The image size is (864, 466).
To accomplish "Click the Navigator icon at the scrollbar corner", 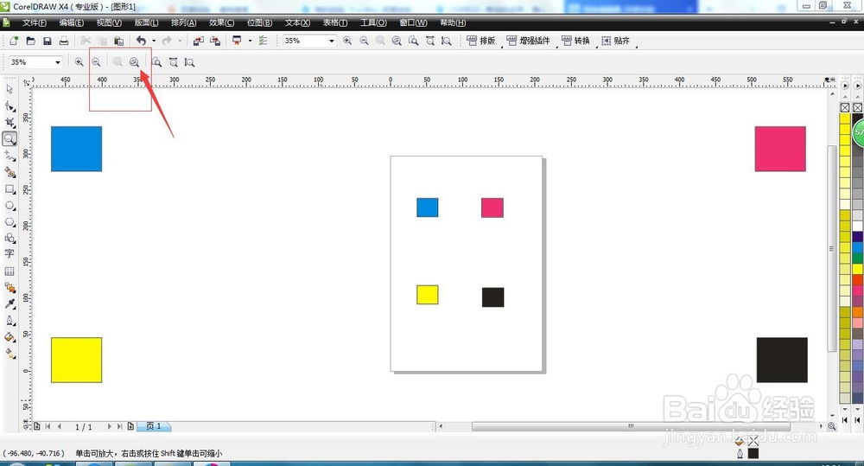I will pos(832,426).
